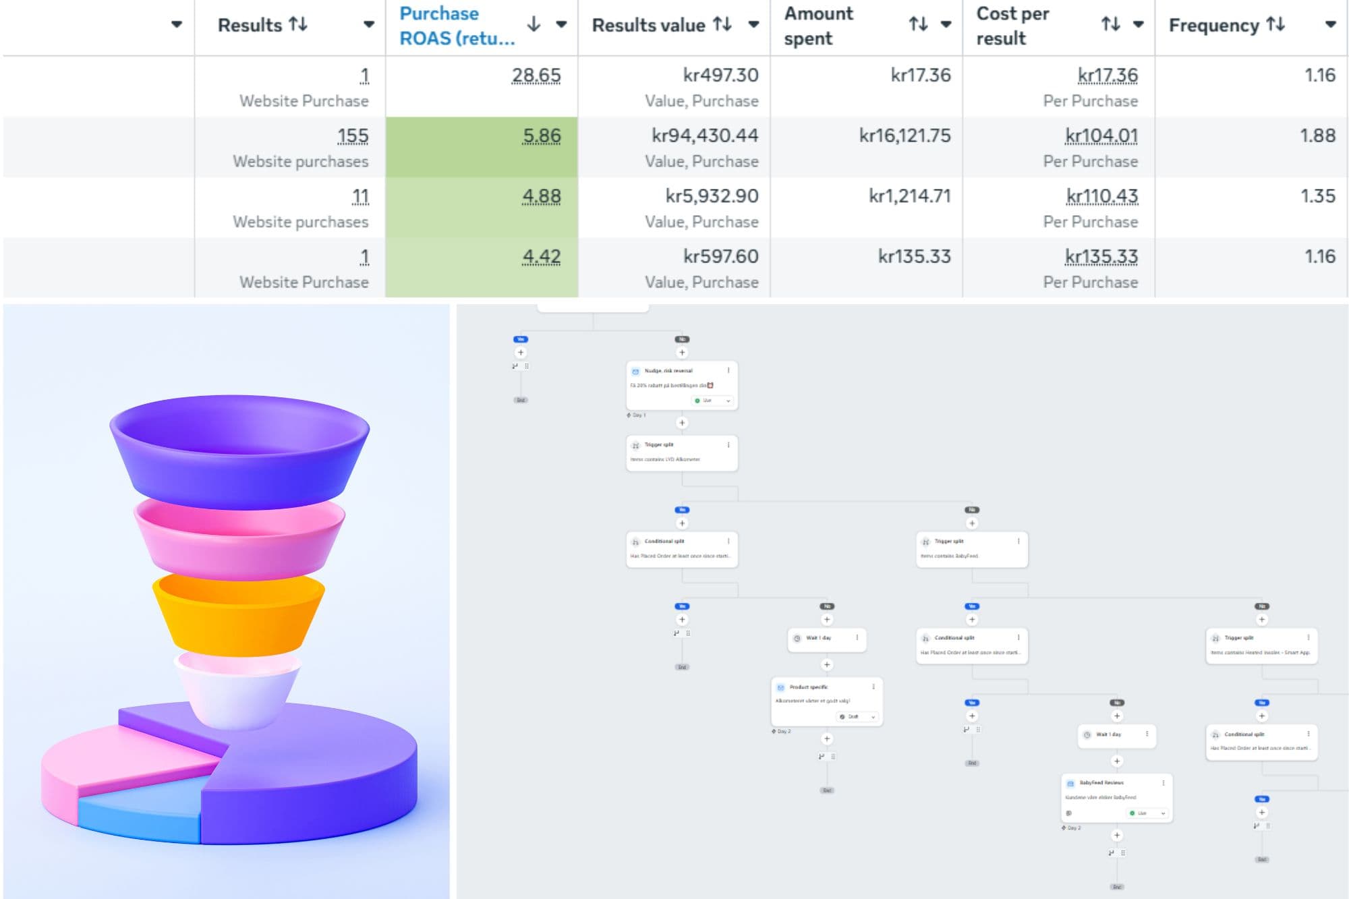
Task: Open Live status dropdown on Nudge email
Action: [714, 401]
